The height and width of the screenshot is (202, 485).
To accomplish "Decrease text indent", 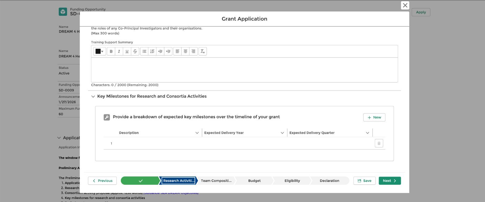I will pyautogui.click(x=168, y=51).
